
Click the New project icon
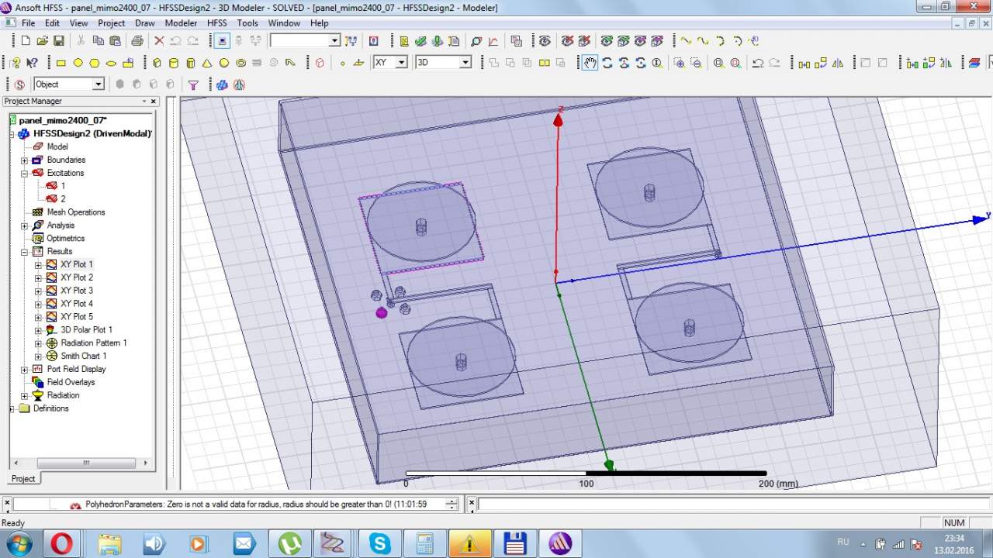(x=26, y=41)
